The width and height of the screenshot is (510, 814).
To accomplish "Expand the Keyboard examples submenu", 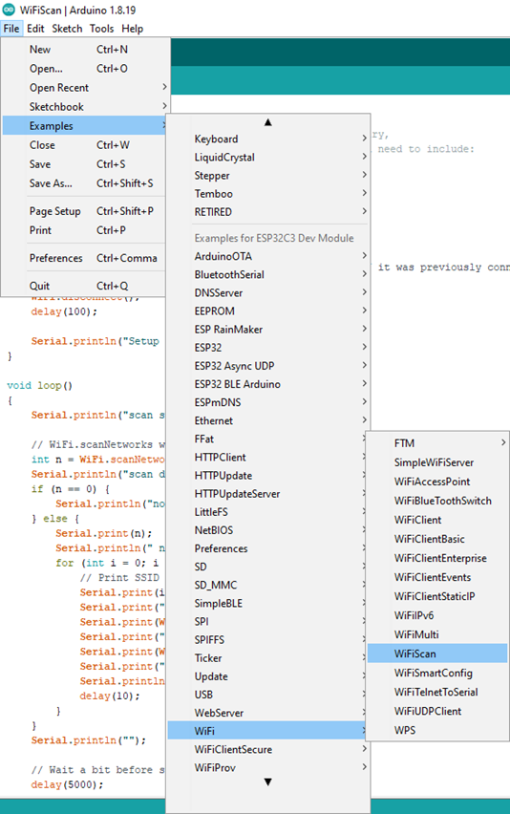I will click(267, 139).
